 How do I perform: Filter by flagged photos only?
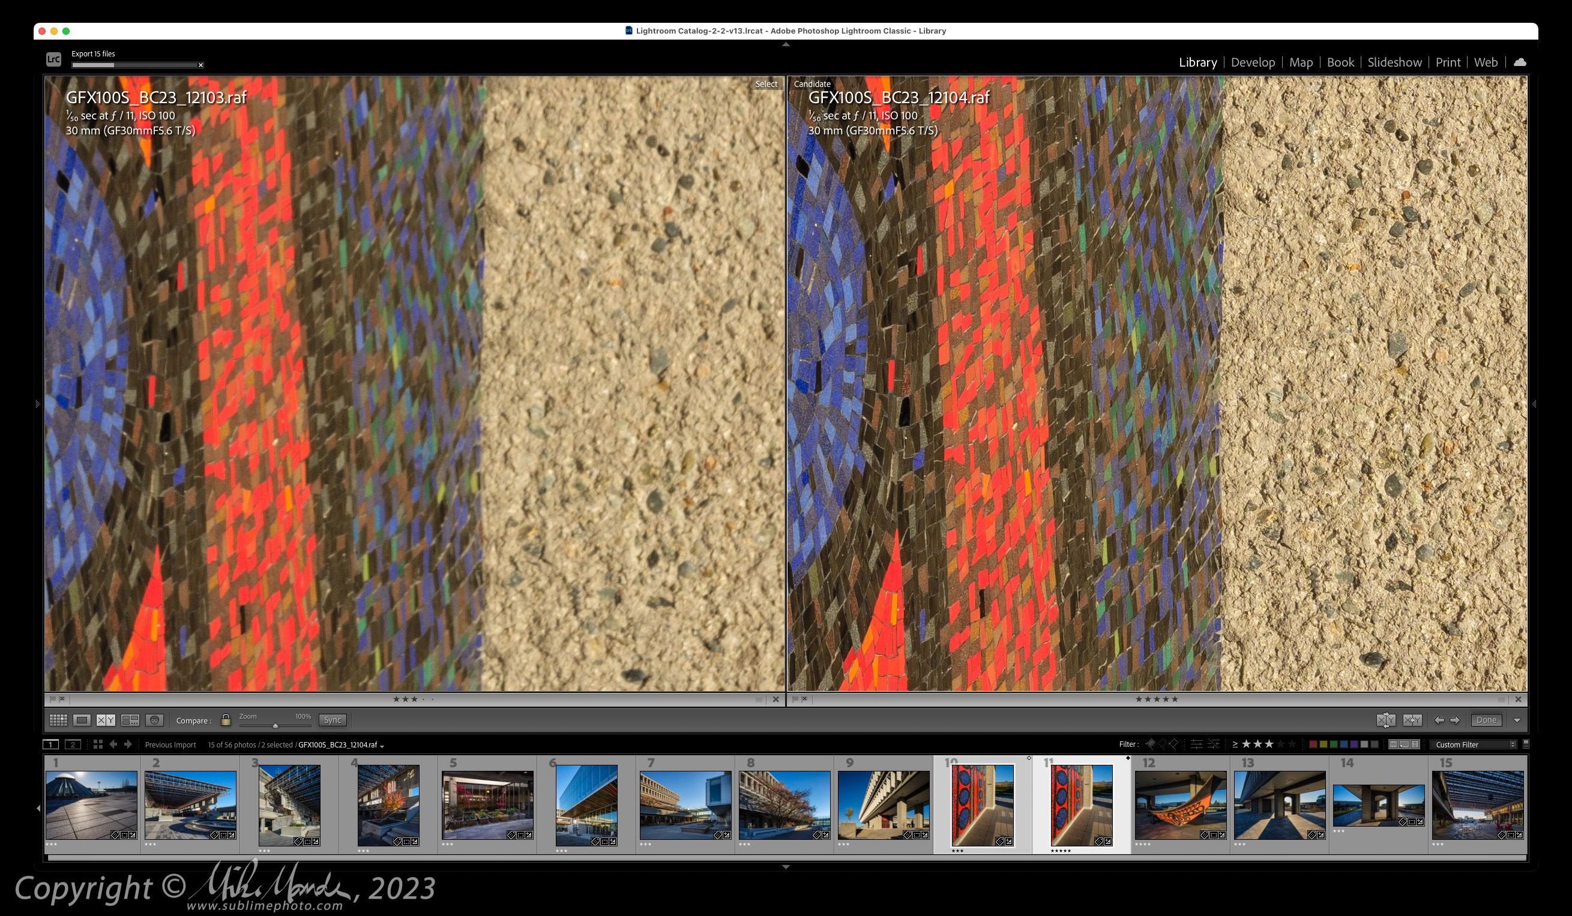pos(1151,744)
